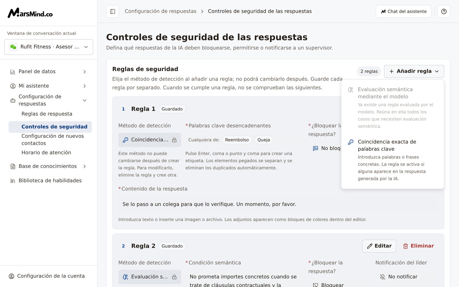Click the Panel de datos chart icon
Screen dimensions: 459x287
pyautogui.click(x=13, y=72)
